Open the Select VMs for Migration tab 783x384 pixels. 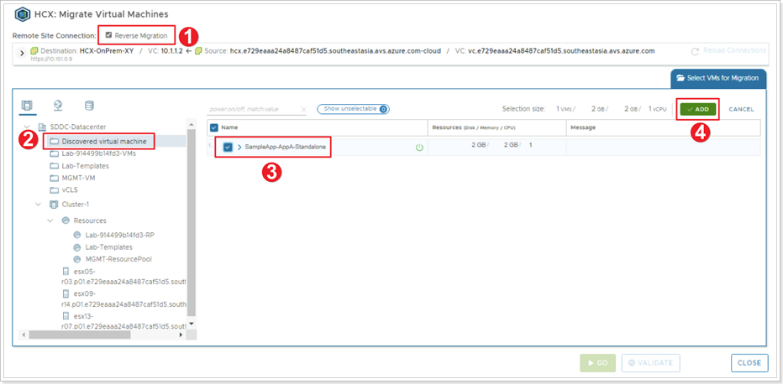718,78
